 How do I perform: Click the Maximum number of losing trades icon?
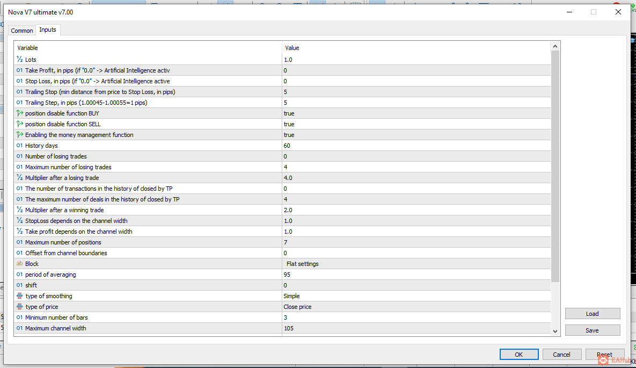click(19, 167)
